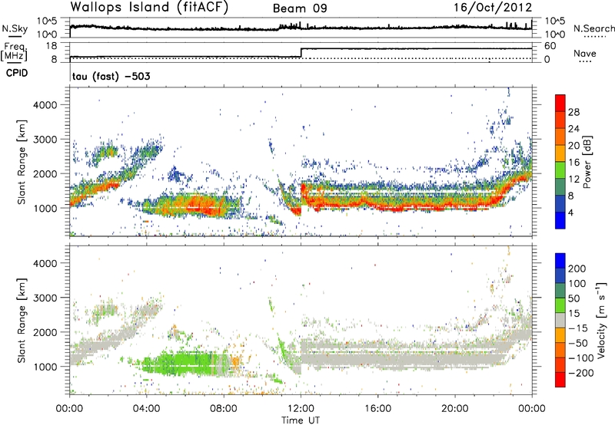This screenshot has height=425, width=615.
Task: Click the '4' tick on Power scale
Action: click(x=570, y=213)
